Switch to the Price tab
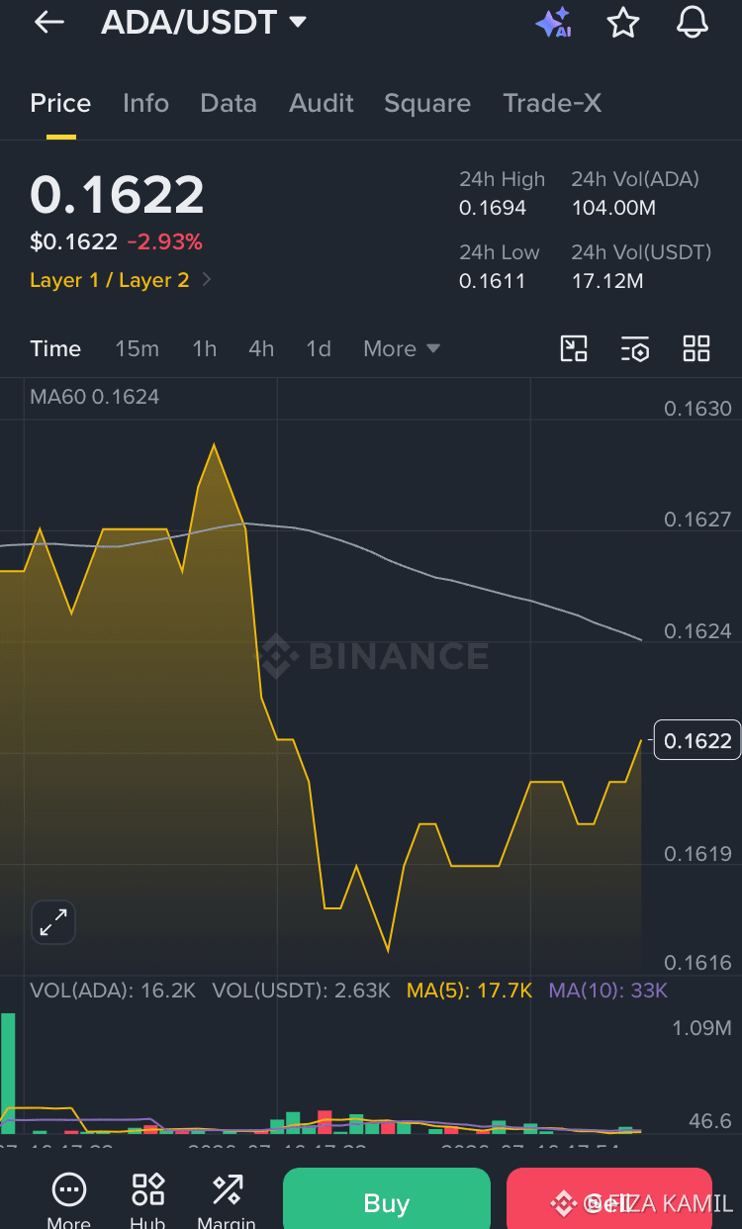 tap(60, 103)
